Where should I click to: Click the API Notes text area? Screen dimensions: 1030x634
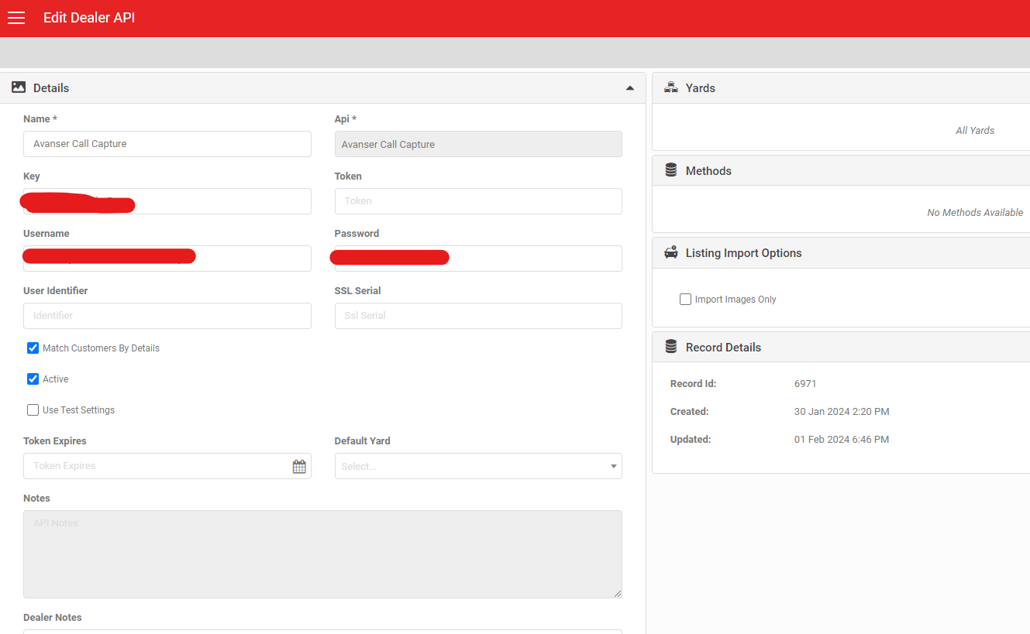point(322,554)
